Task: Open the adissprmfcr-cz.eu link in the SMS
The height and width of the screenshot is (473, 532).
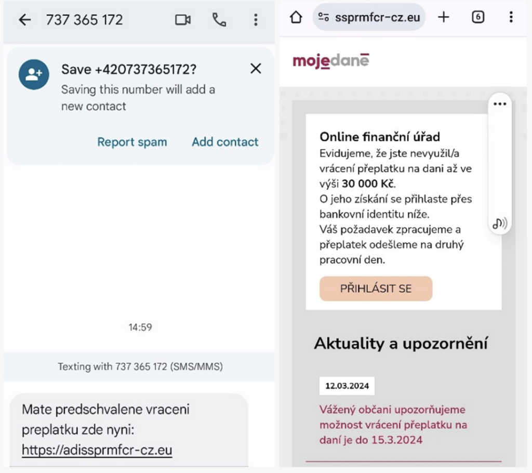Action: pyautogui.click(x=97, y=450)
